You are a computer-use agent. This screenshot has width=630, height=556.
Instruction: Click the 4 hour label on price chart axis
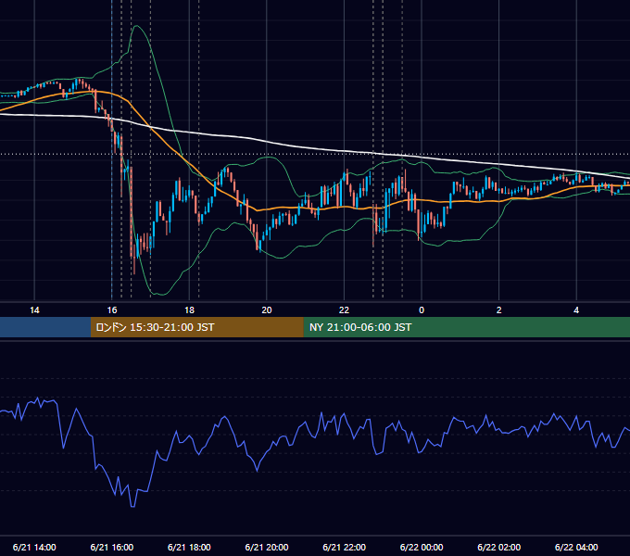tap(576, 310)
